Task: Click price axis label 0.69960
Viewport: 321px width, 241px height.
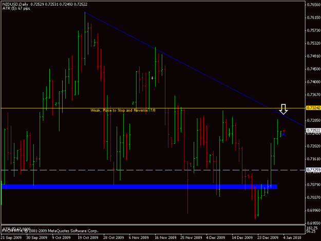Action: (314, 210)
